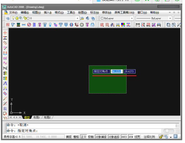Click the 56.2232 dynamic input field
185x143 pixels.
[x=117, y=71]
